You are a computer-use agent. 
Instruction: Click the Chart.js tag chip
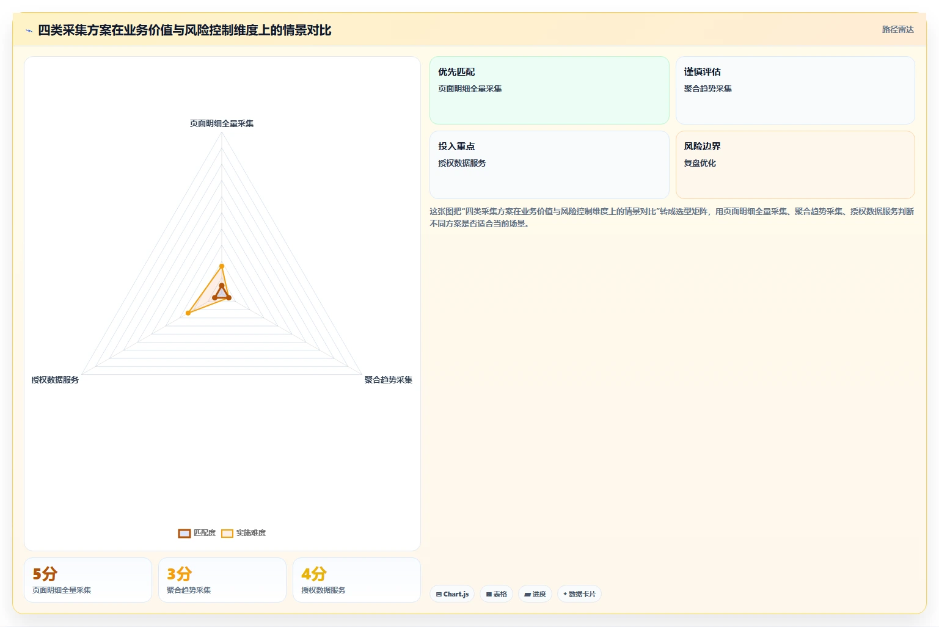coord(453,594)
